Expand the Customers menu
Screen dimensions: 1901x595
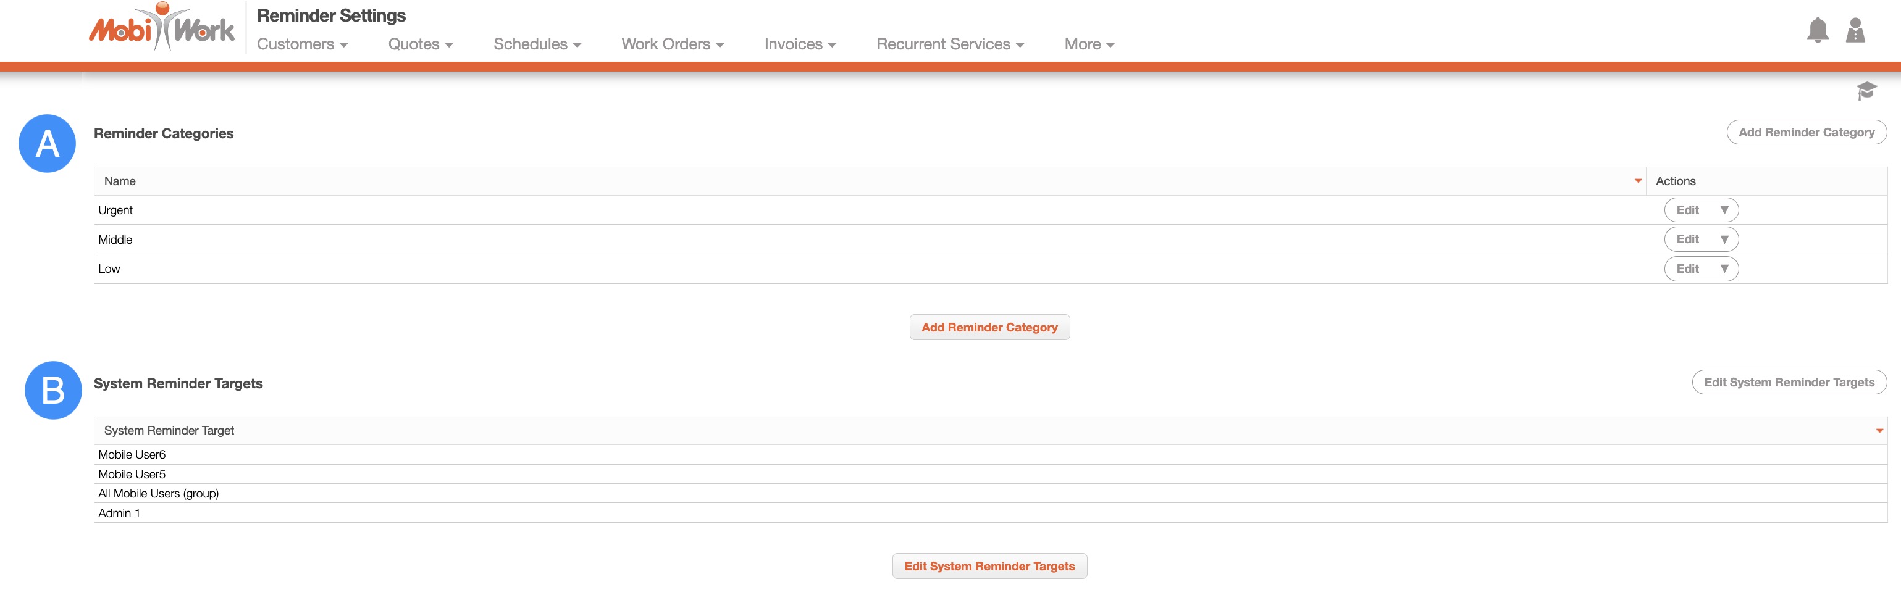[x=302, y=44]
